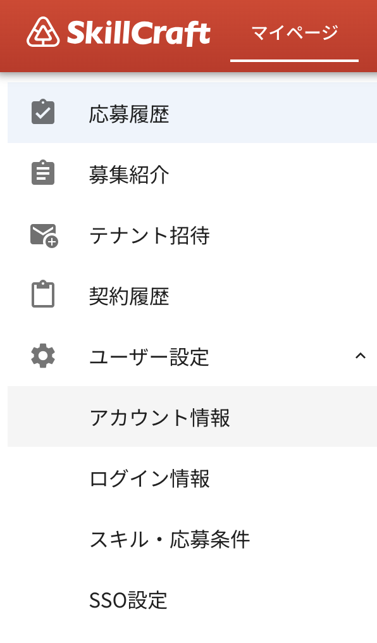Navigate to SSO設定

[192, 599]
